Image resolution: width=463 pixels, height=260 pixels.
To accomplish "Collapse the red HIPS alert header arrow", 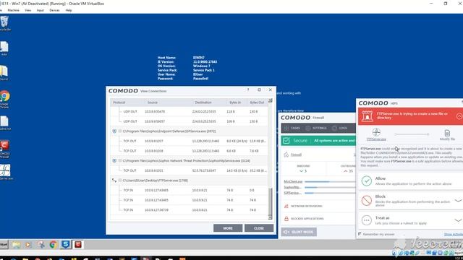I will [459, 116].
